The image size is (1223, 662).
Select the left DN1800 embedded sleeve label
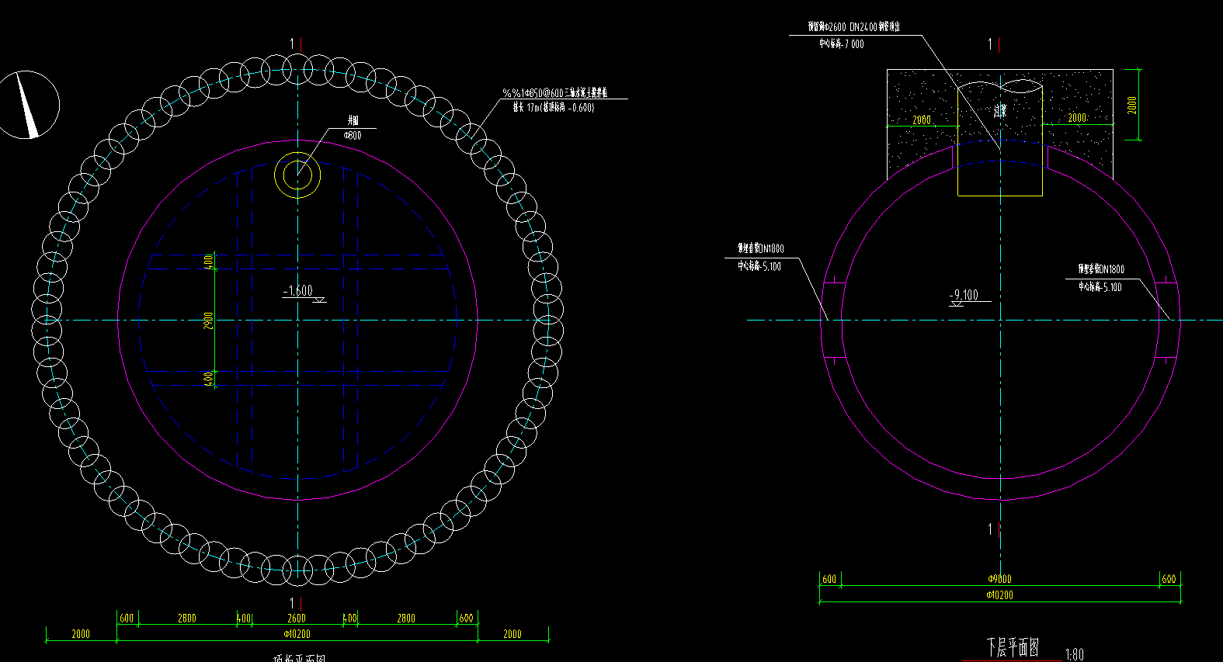(x=761, y=248)
